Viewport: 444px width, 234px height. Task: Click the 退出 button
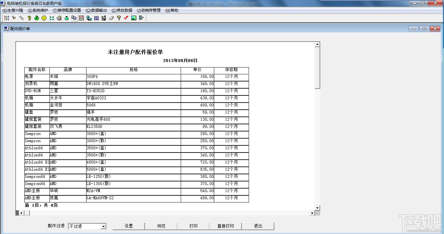(258, 226)
